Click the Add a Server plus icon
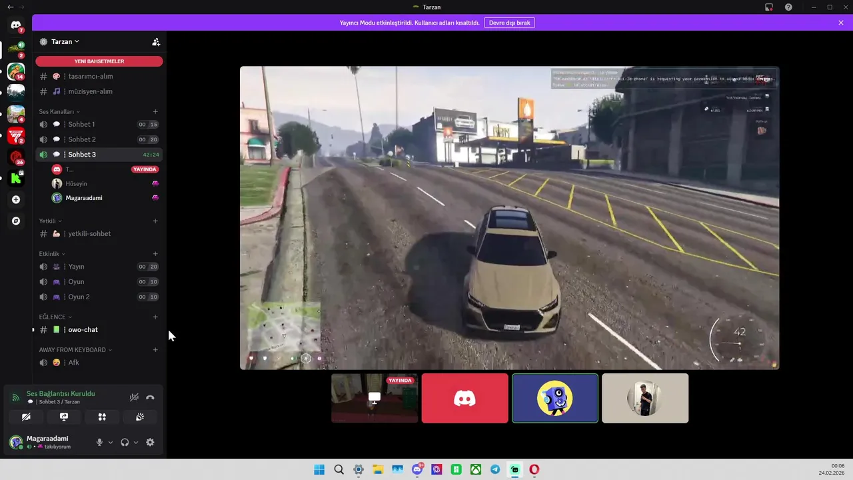This screenshot has height=480, width=853. point(16,199)
